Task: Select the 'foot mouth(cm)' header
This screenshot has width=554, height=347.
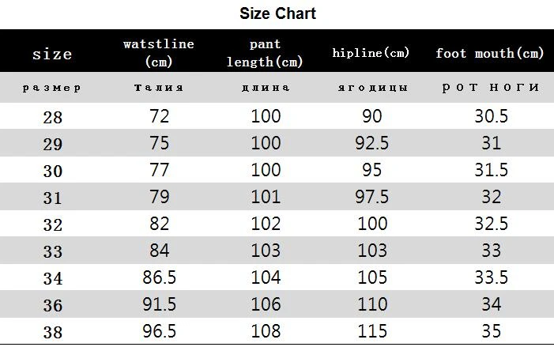Action: coord(489,54)
